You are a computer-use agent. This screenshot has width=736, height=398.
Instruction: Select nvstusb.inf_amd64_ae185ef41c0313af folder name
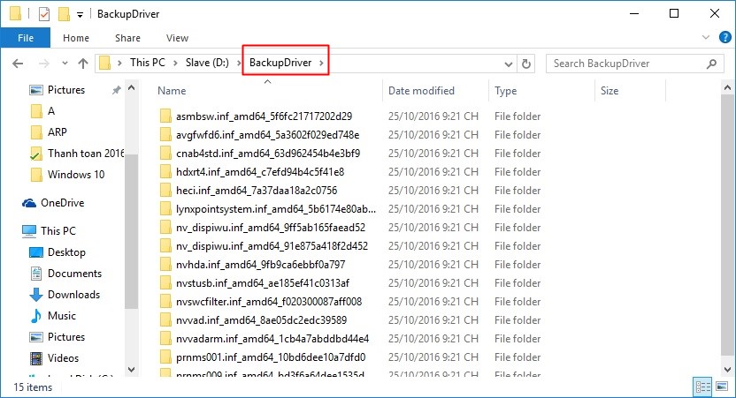coord(263,283)
